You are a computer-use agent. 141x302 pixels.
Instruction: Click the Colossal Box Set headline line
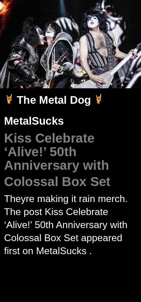coord(57,182)
